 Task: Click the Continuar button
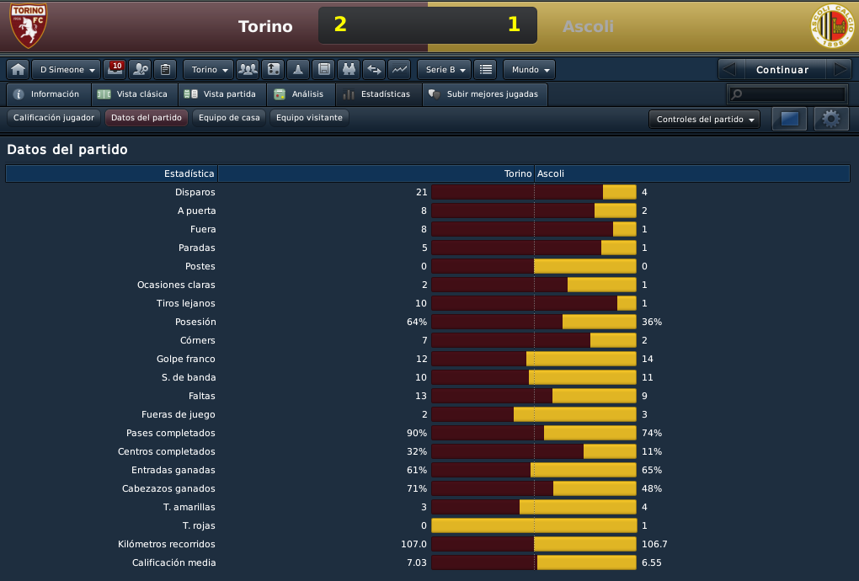[782, 70]
